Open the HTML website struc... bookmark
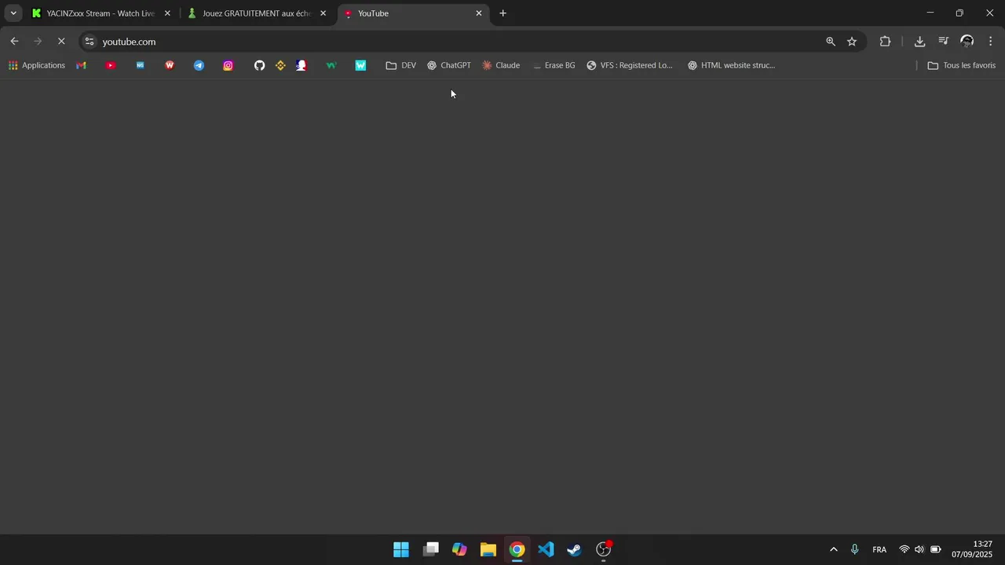The height and width of the screenshot is (565, 1005). [x=731, y=65]
